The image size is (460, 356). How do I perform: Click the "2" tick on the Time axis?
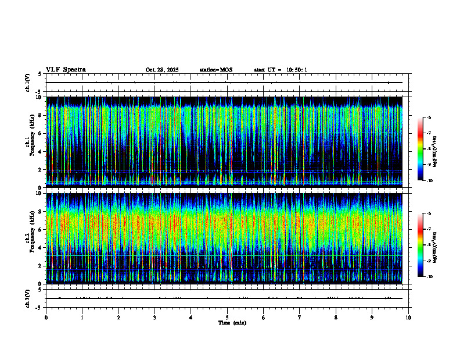click(118, 318)
